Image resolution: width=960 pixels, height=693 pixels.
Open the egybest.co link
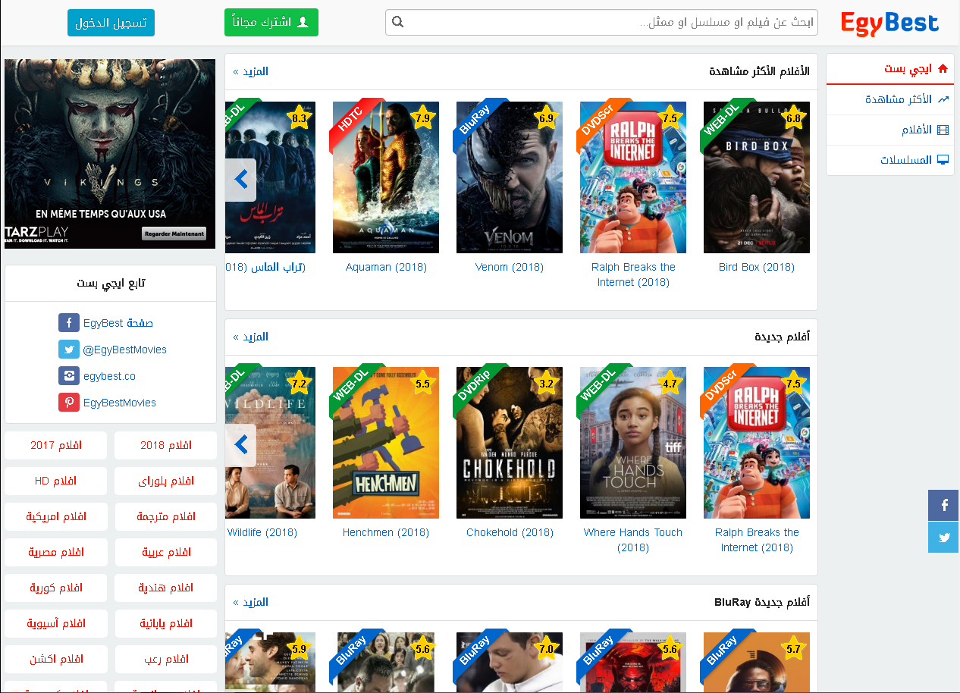(x=110, y=376)
